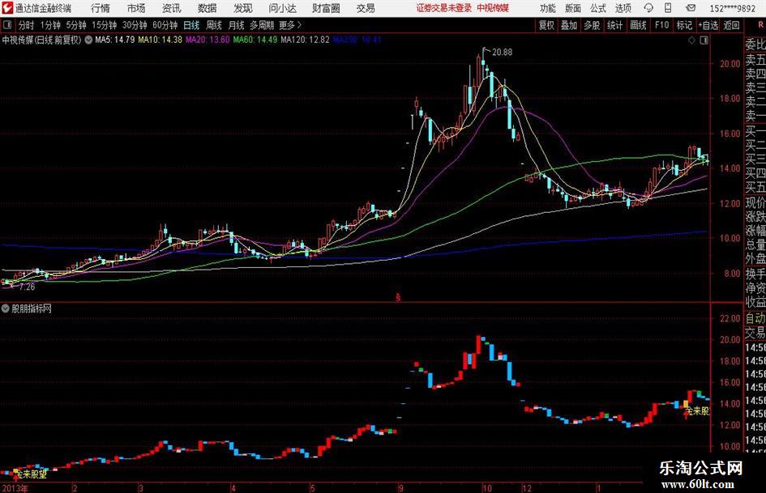Click the 复权 toolbar button
The height and width of the screenshot is (493, 766).
coord(546,25)
